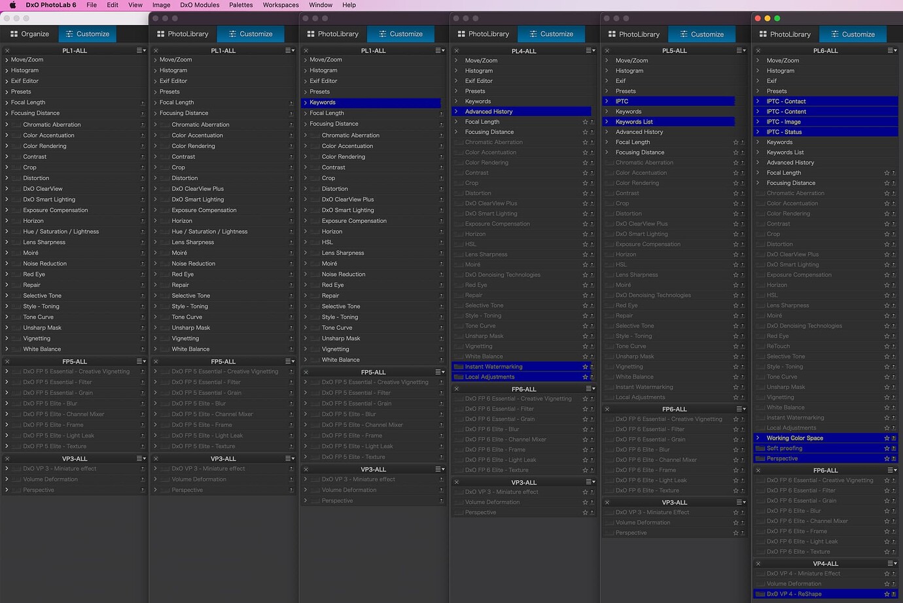Viewport: 903px width, 603px height.
Task: Open the Palettes menu
Action: tap(241, 5)
